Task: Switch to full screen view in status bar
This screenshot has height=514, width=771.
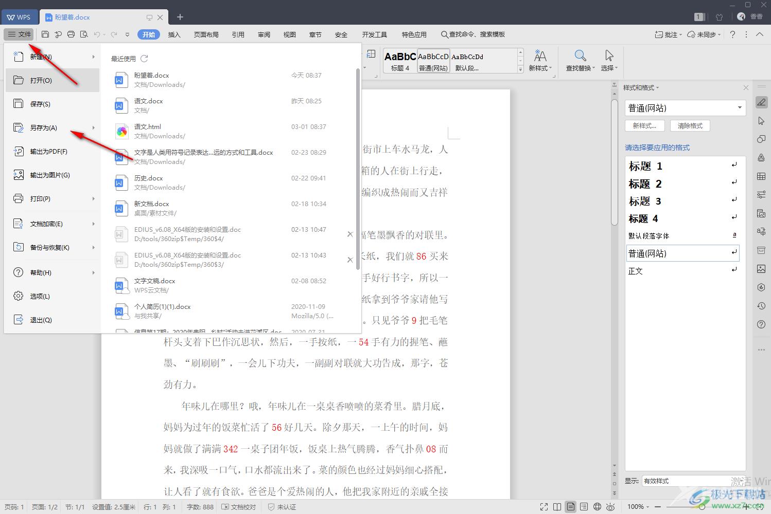Action: [544, 507]
